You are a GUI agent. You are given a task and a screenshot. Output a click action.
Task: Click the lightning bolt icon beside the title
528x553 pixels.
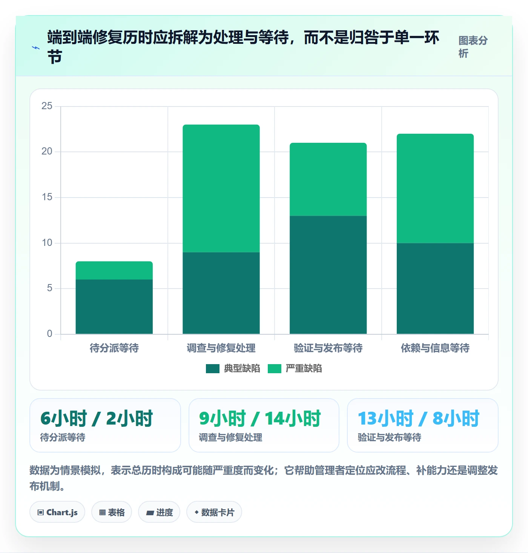(36, 48)
